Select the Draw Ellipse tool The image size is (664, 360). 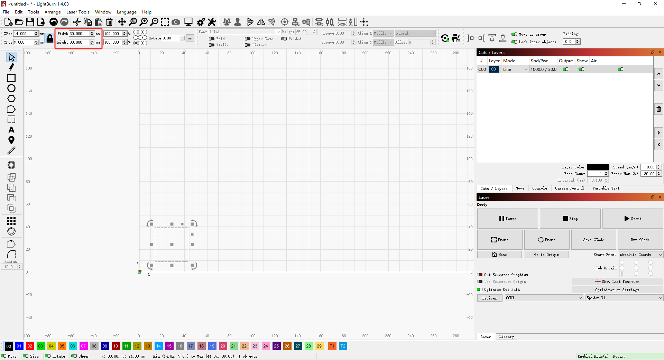[x=11, y=89]
